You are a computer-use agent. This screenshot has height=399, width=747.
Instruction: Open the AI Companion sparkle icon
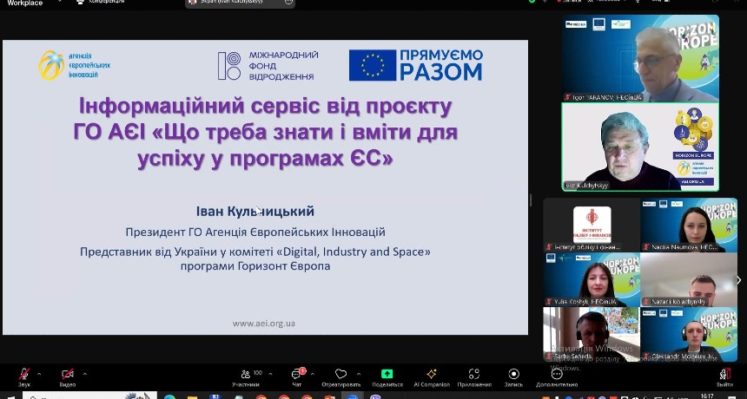[x=432, y=374]
